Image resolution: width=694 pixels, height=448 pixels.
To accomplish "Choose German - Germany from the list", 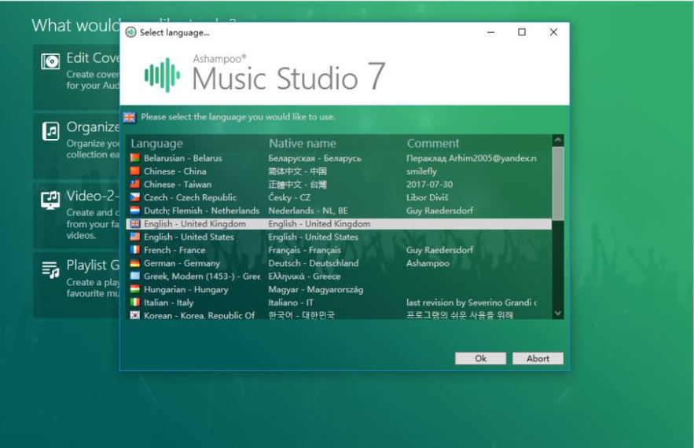I will pos(182,263).
